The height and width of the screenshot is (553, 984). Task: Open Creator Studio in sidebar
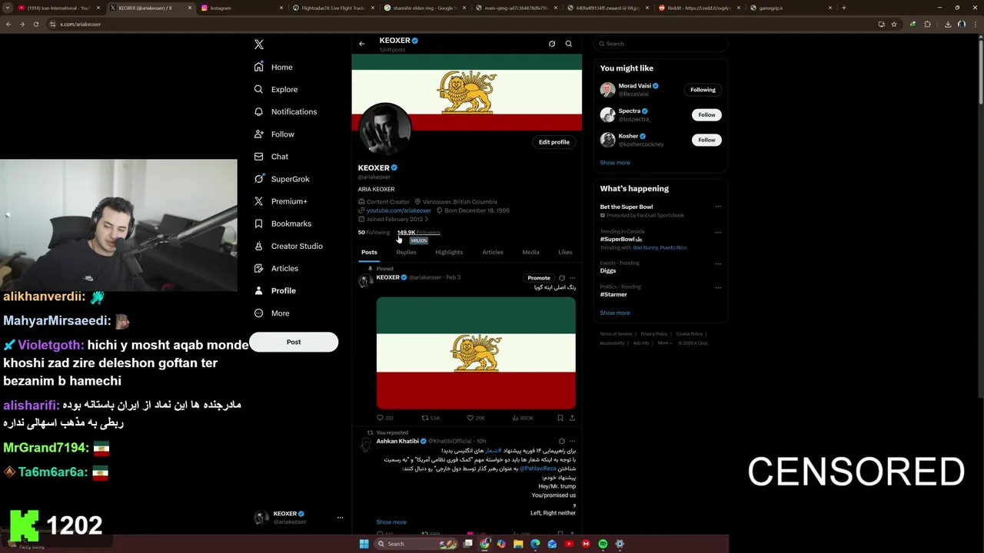[288, 246]
